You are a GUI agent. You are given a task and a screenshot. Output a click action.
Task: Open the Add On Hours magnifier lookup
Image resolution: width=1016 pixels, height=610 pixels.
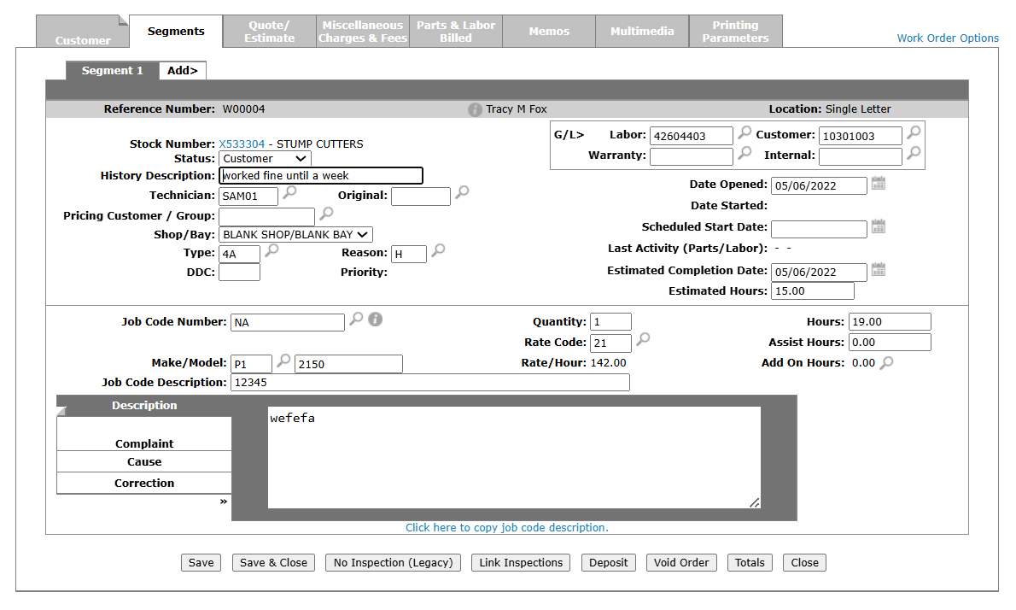point(887,362)
